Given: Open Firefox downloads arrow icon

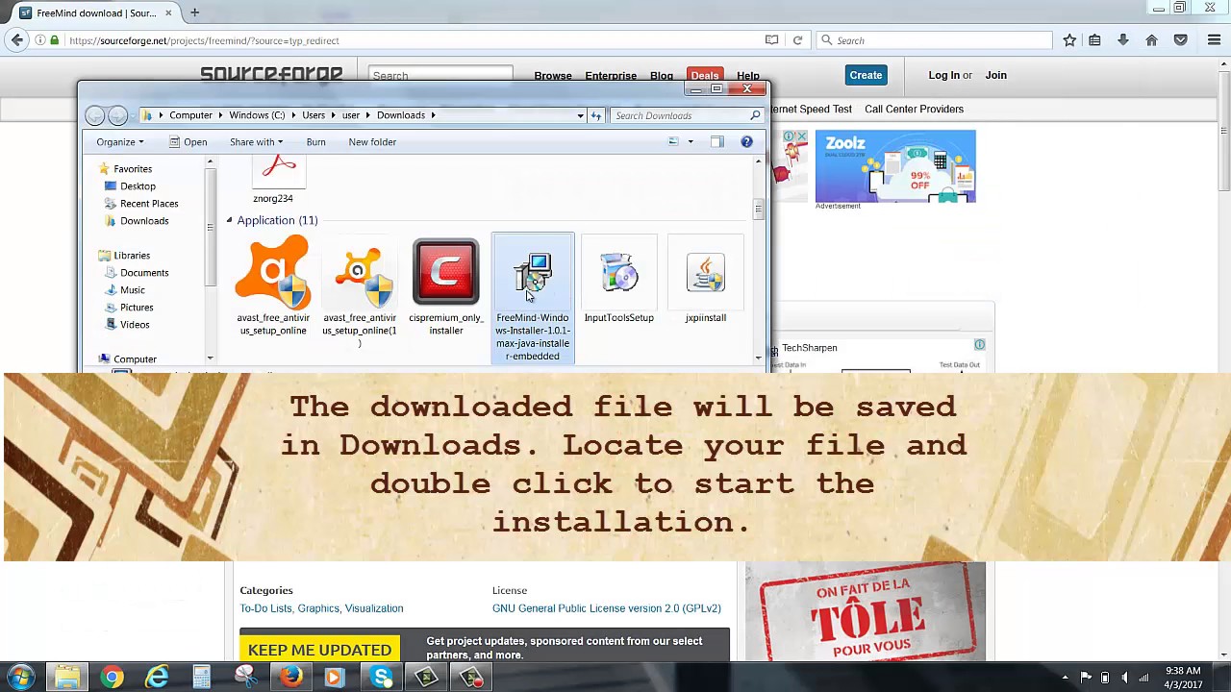Looking at the screenshot, I should [1122, 40].
